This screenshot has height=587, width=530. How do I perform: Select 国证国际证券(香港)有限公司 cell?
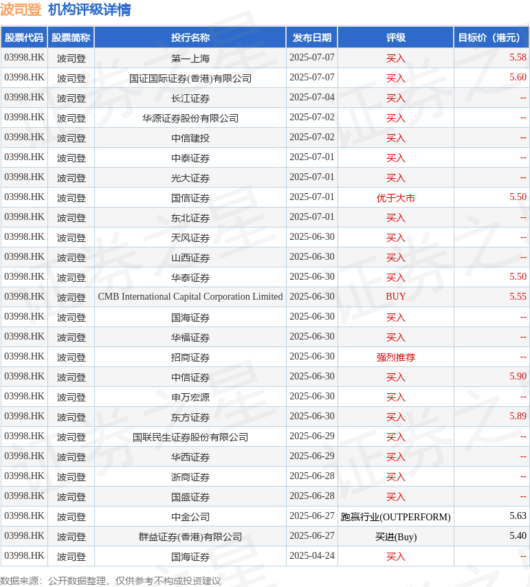(190, 78)
